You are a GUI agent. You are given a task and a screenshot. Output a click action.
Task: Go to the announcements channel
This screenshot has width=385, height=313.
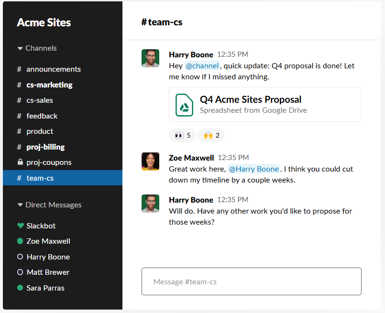click(x=53, y=69)
